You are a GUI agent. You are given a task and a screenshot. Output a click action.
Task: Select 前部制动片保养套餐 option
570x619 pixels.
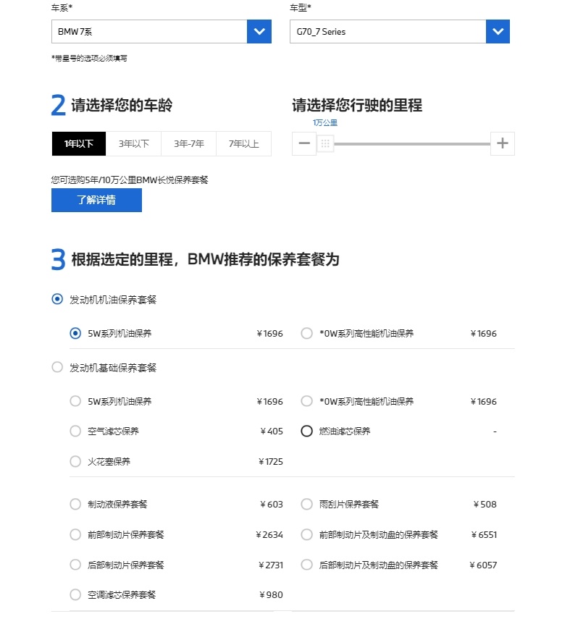(75, 534)
